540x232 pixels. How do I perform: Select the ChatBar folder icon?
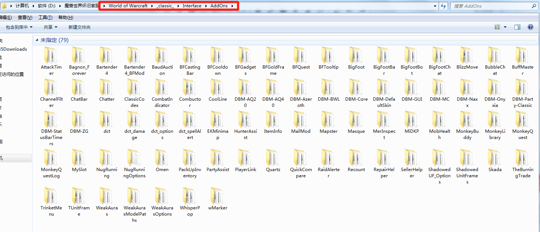coord(79,87)
